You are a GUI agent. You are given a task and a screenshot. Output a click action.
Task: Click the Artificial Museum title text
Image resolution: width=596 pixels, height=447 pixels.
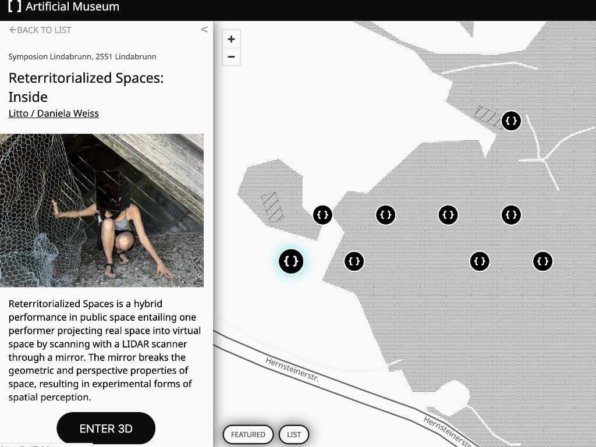coord(72,6)
